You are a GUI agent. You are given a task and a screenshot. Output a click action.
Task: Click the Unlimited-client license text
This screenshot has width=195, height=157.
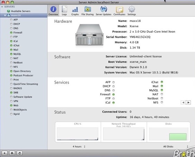click(145, 56)
